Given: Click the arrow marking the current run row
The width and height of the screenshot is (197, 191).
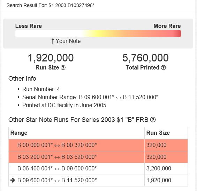Looking at the screenshot, I should [x=13, y=180].
